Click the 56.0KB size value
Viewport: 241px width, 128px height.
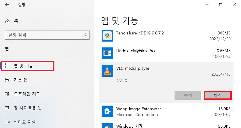click(x=224, y=126)
